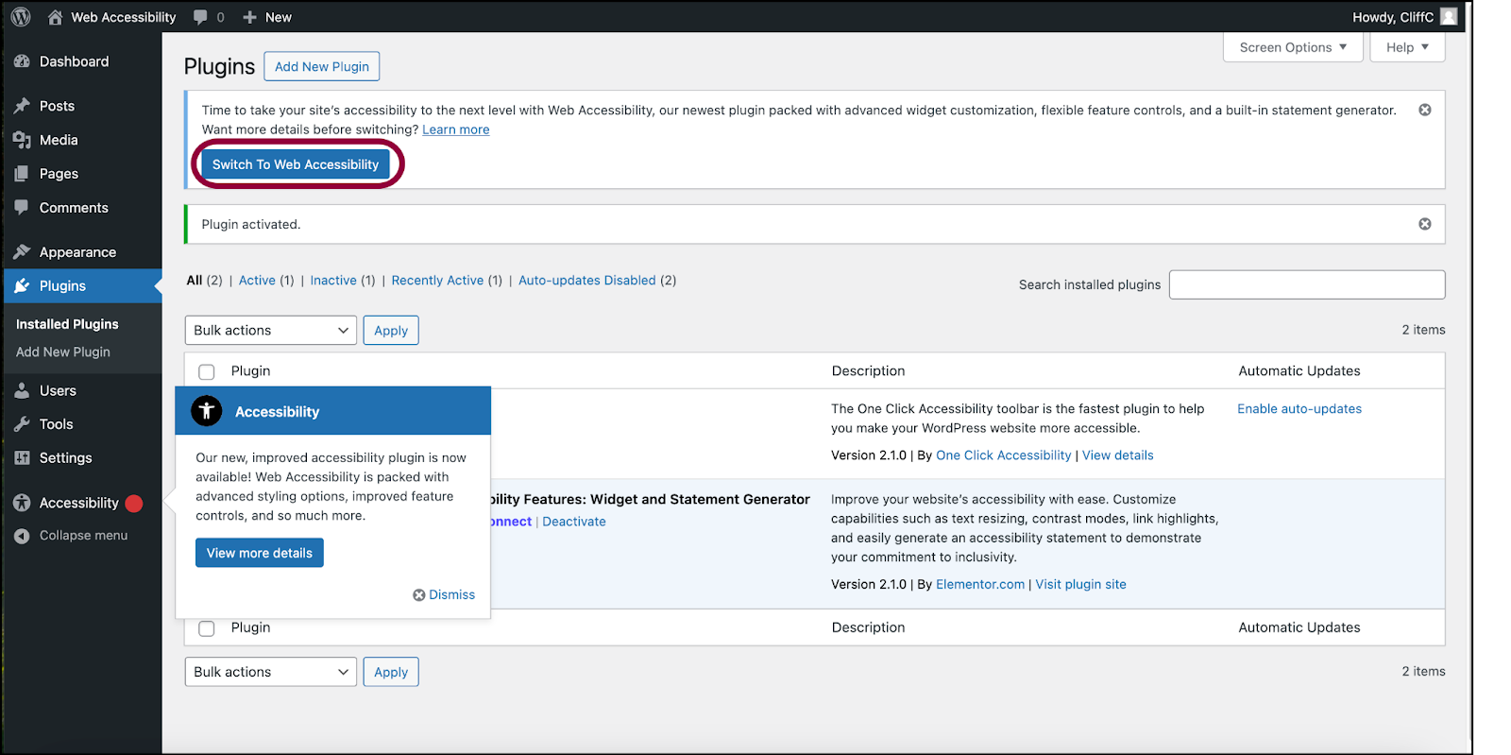Filter by Auto-updates Disabled
Screen dimensions: 1511x755
tap(586, 281)
